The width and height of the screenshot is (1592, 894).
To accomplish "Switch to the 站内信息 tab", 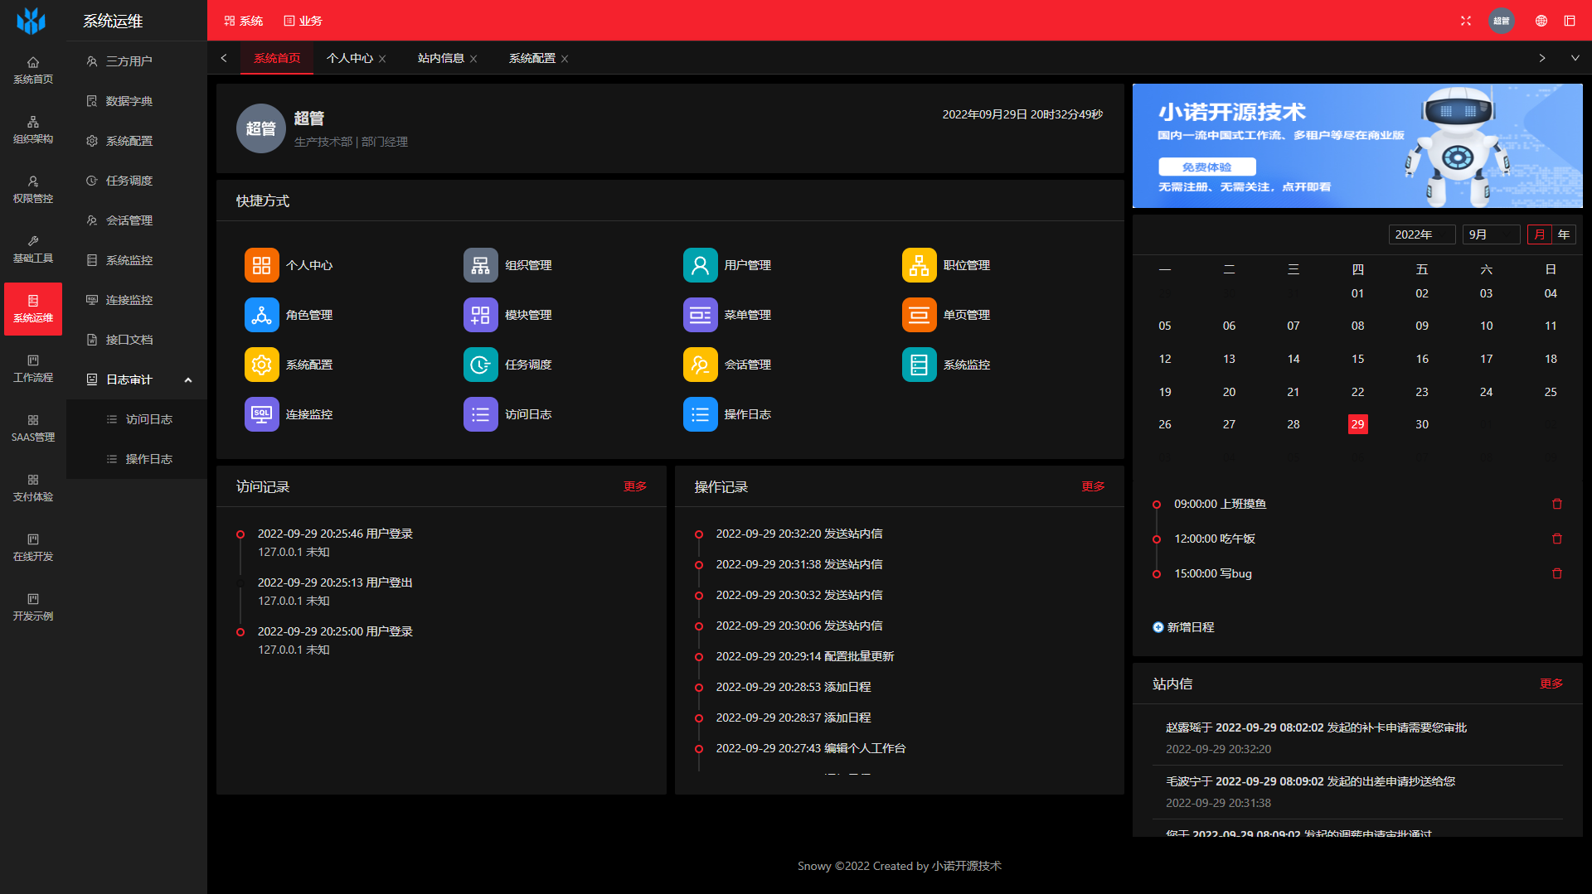I will click(440, 58).
